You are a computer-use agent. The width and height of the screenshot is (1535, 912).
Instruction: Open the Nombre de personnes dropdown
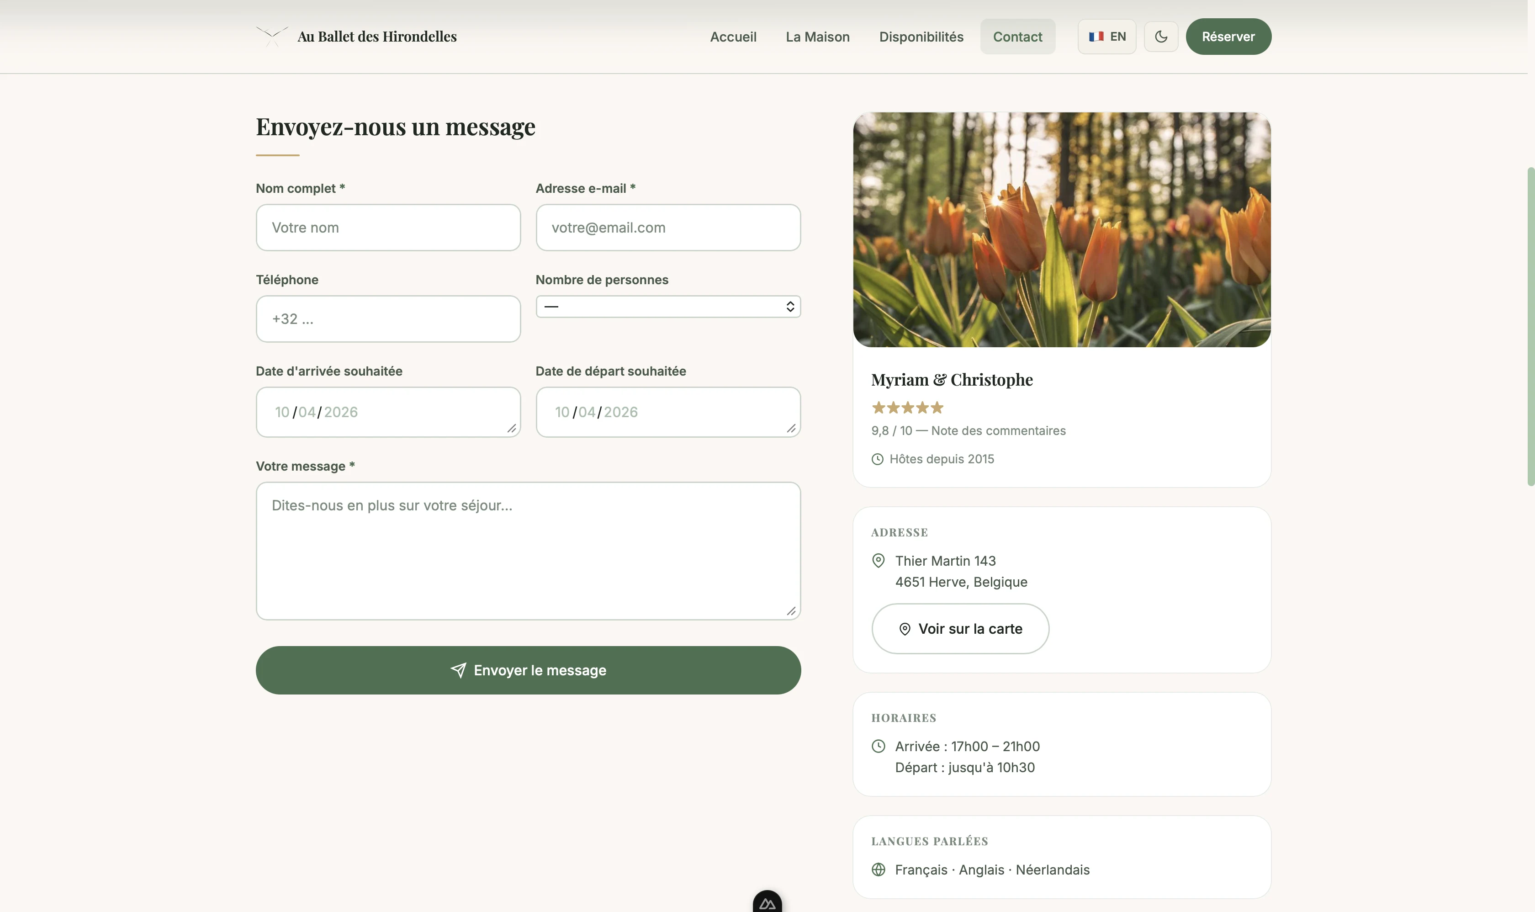tap(668, 307)
